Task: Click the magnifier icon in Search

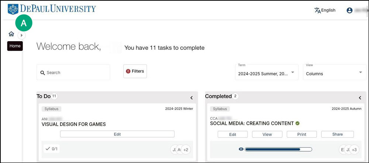Action: (x=42, y=73)
